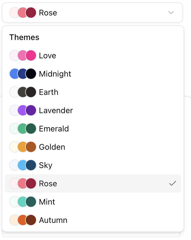Viewport: 191px width, 240px height.
Task: Click the Emerald green color swatches
Action: pyautogui.click(x=23, y=129)
